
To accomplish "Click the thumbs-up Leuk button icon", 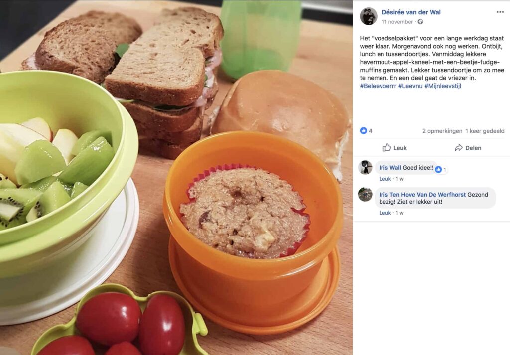I will (386, 147).
